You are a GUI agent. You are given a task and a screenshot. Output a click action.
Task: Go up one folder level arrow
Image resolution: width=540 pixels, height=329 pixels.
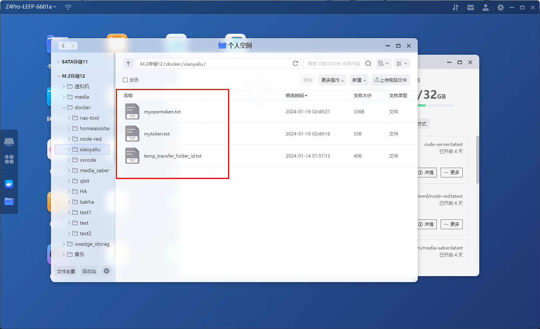point(128,63)
